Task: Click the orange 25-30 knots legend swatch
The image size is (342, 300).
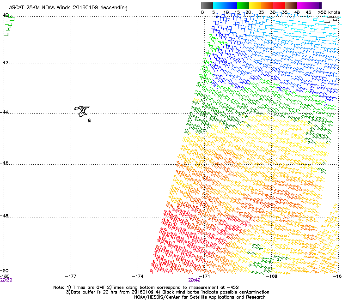Action: coord(267,6)
